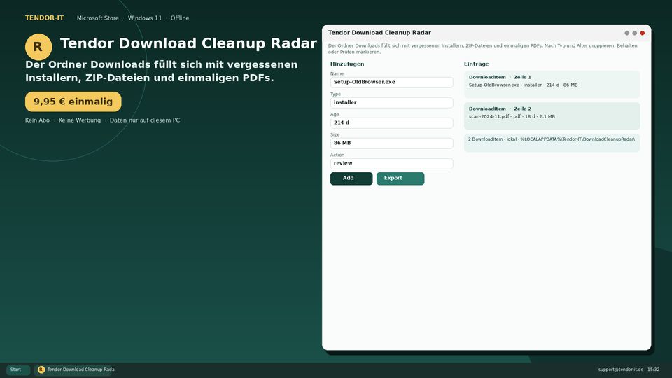Click the Setup-OldBrowser.exe entry details line
The image size is (672, 378).
click(524, 85)
